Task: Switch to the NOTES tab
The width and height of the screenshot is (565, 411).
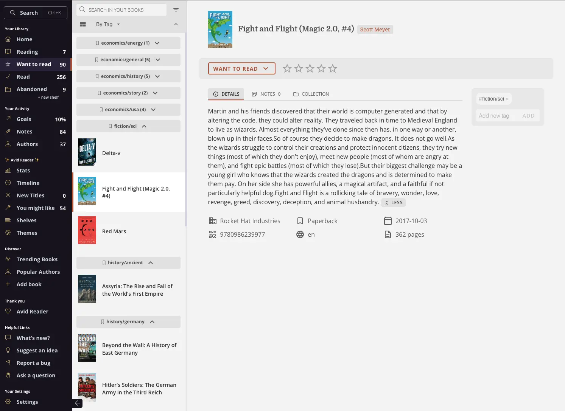Action: (266, 94)
